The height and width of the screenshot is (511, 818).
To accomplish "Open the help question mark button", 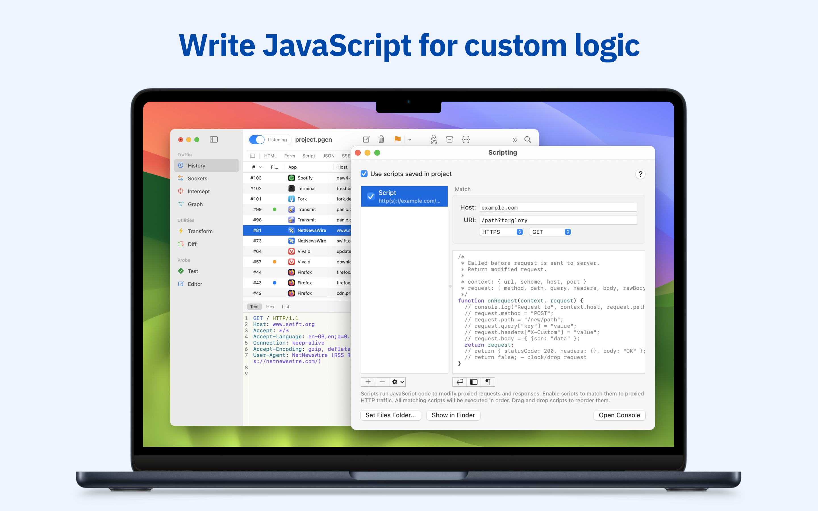I will (x=640, y=174).
